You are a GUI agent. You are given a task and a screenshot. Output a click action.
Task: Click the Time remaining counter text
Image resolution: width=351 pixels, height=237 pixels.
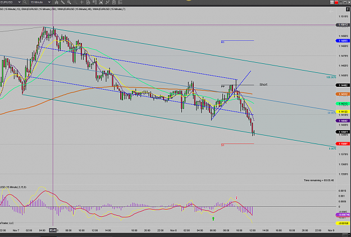coord(319,180)
